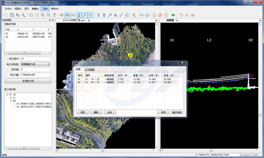Collapse the 01 - 02 tree node
The height and width of the screenshot is (158, 264).
click(7, 95)
